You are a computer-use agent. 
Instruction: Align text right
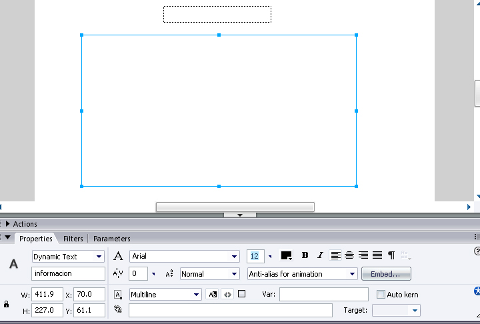point(363,255)
